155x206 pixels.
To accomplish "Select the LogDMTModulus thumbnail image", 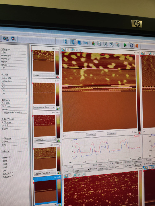I will pos(45,159).
